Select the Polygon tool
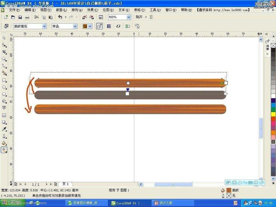Viewport: 276px width, 207px height. [x=4, y=94]
